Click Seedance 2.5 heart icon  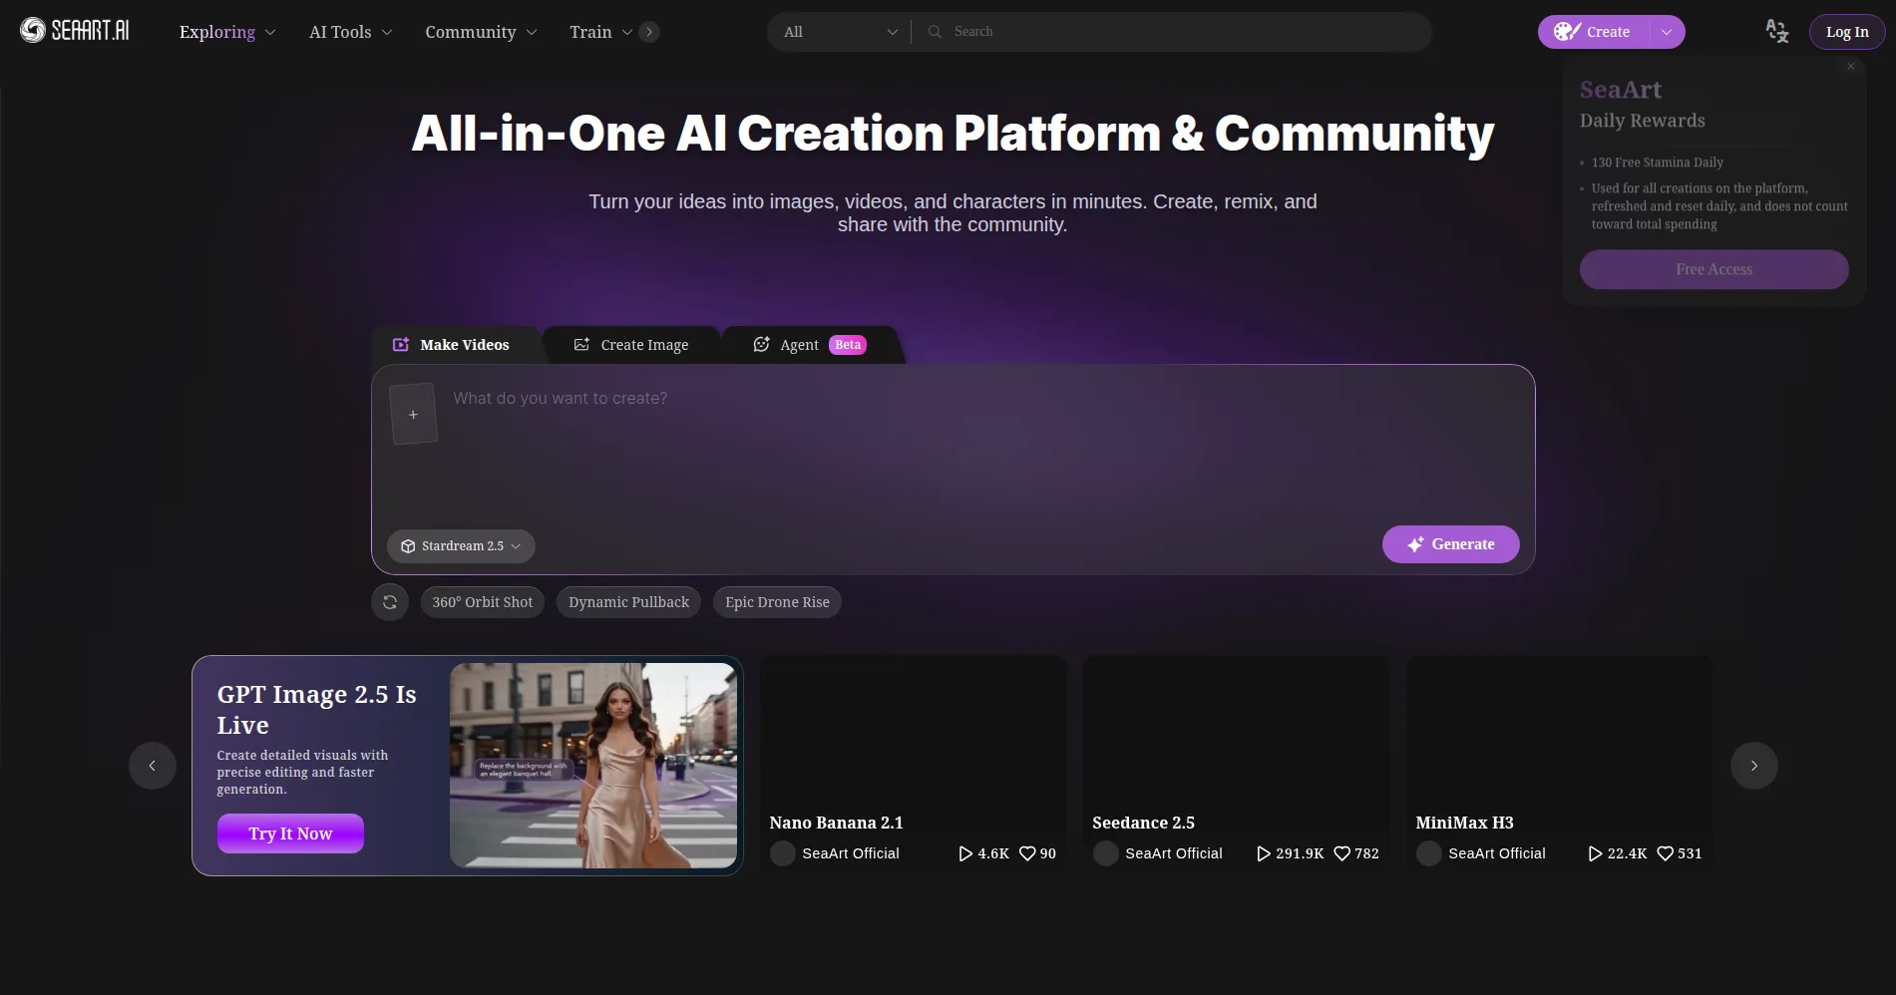1342,853
